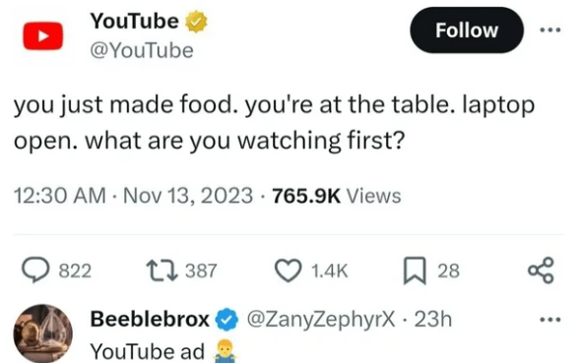Viewport: 581px width, 363px height.
Task: Open the @ZanyZephyrX profile handle
Action: pos(321,319)
